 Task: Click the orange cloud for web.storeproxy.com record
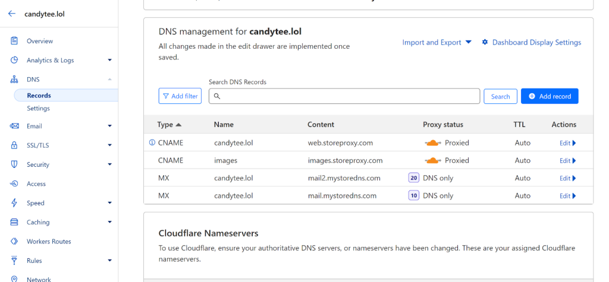point(432,142)
